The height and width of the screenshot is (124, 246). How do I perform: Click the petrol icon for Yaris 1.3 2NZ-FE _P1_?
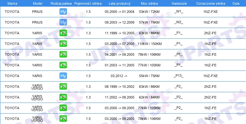point(63,33)
